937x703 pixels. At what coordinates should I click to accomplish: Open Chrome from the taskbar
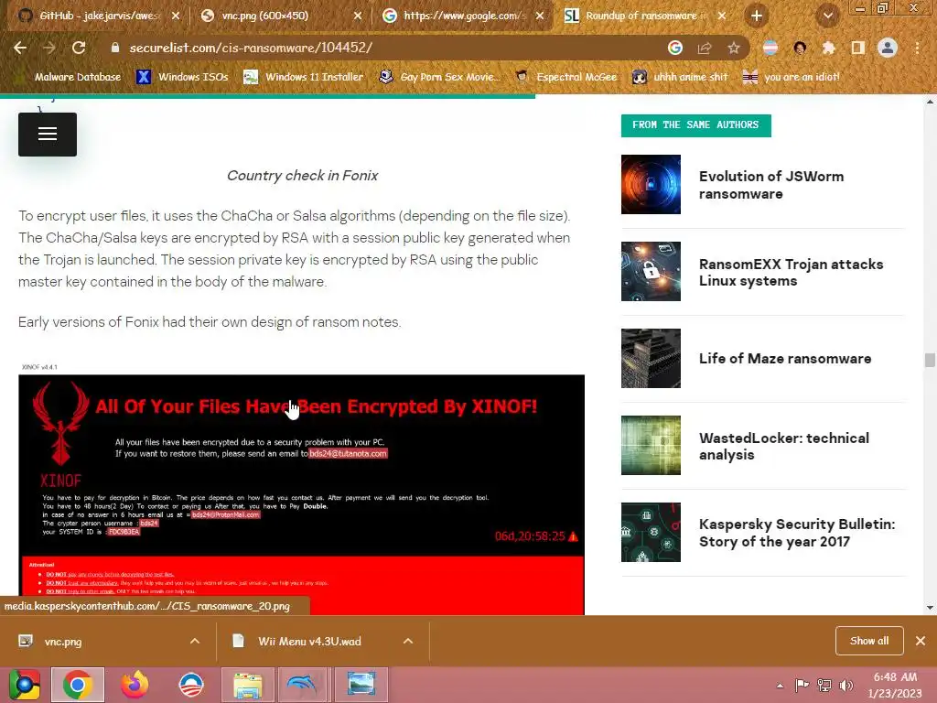78,685
